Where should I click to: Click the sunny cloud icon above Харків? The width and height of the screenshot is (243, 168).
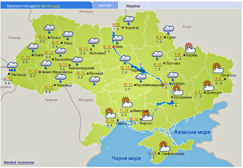[190, 49]
